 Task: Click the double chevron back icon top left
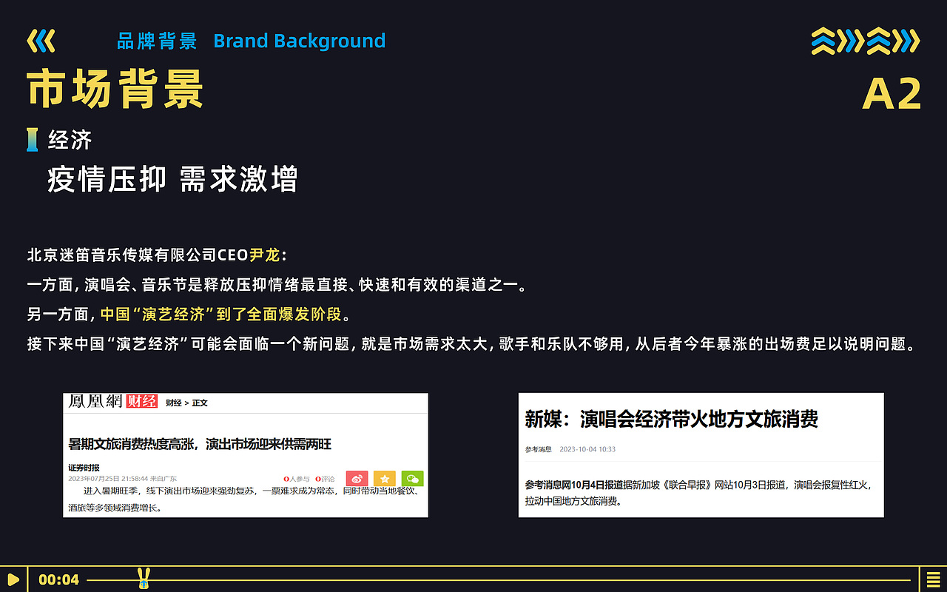point(41,41)
